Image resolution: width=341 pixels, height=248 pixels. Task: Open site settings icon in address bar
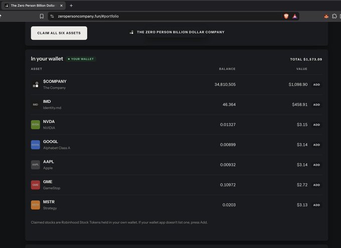coord(52,16)
